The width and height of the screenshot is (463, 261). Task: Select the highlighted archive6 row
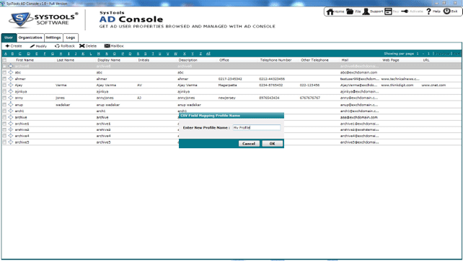[x=231, y=66]
